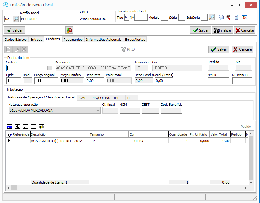Image resolution: width=260 pixels, height=203 pixels.
Task: Click the Preço original field
Action: coord(46,81)
